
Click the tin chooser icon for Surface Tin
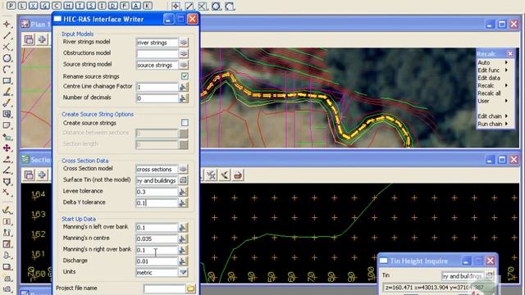tap(183, 180)
